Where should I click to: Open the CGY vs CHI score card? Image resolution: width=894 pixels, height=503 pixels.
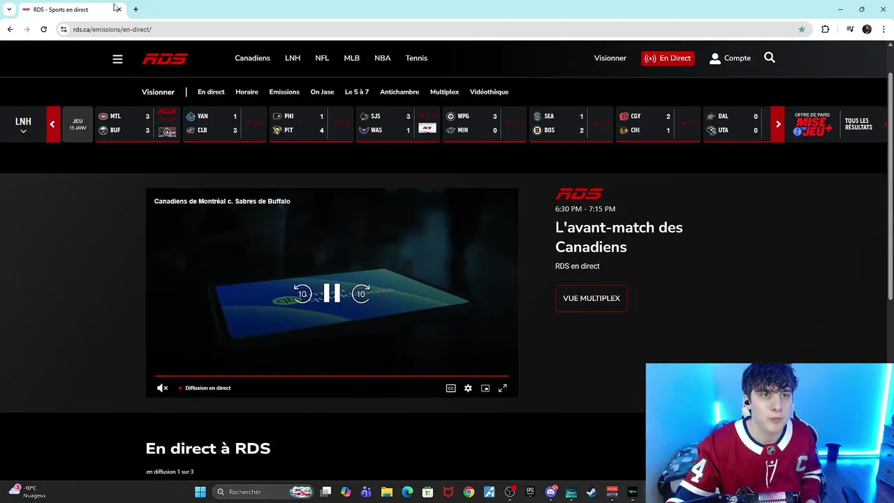[657, 124]
